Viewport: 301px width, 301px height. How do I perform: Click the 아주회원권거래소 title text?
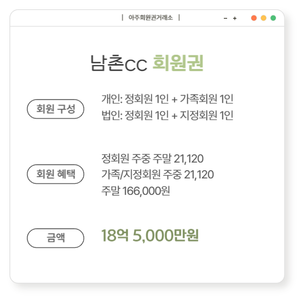150,18
